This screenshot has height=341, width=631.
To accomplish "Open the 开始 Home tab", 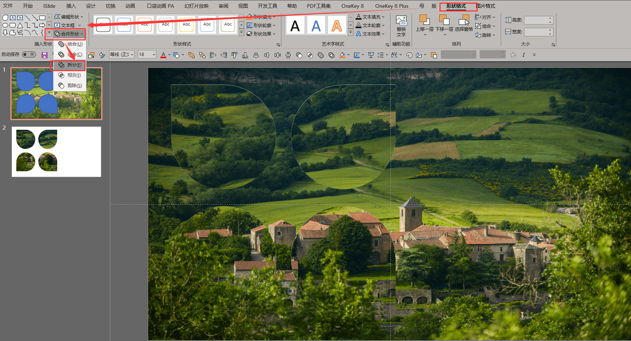I will [x=28, y=6].
